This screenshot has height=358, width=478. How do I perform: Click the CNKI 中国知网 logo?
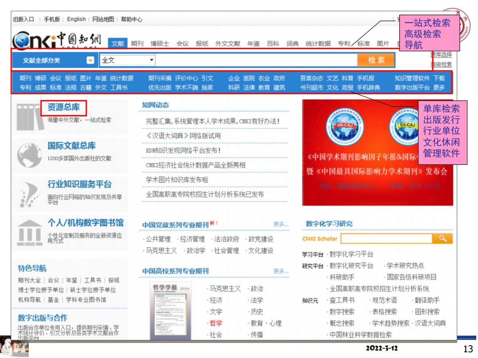[x=57, y=40]
